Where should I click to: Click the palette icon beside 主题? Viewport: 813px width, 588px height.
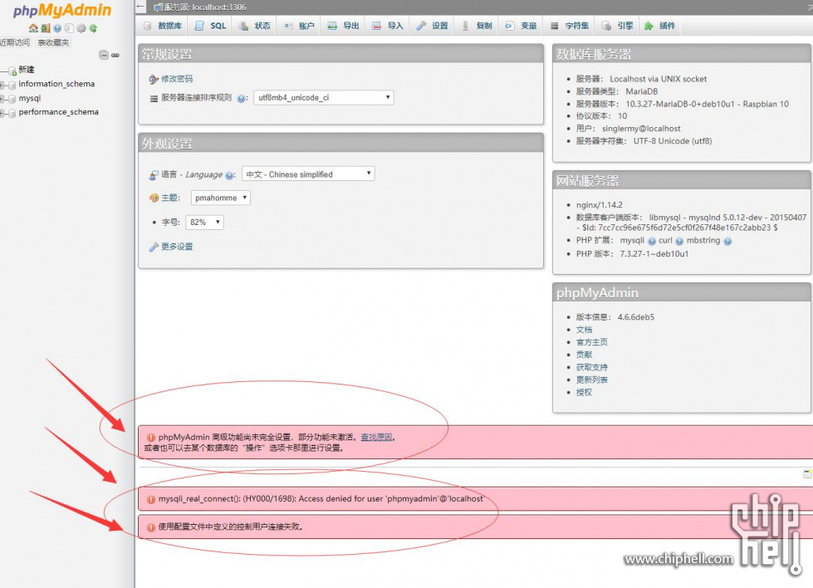tap(154, 198)
